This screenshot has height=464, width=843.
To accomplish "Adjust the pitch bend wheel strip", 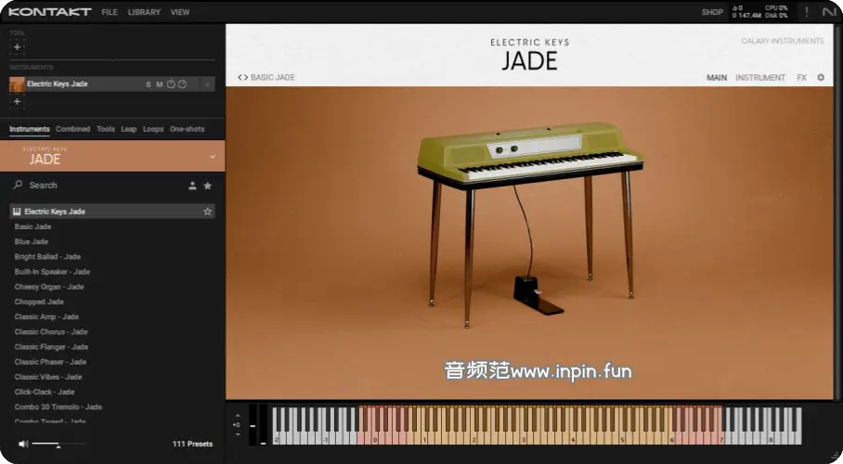I will point(253,425).
